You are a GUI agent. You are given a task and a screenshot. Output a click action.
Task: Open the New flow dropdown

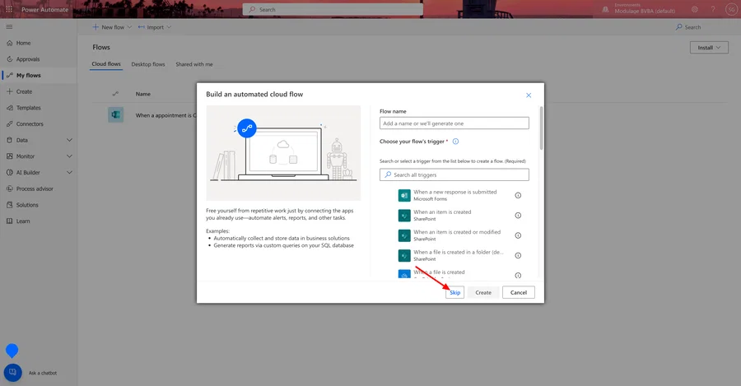(x=112, y=27)
